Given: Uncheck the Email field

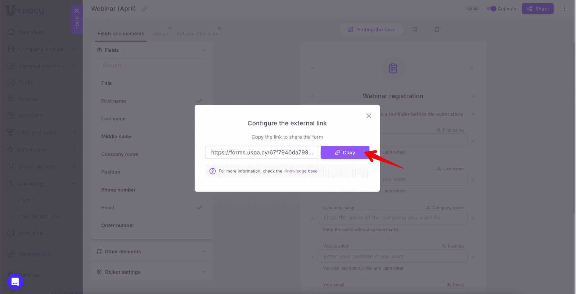Looking at the screenshot, I should pos(199,207).
